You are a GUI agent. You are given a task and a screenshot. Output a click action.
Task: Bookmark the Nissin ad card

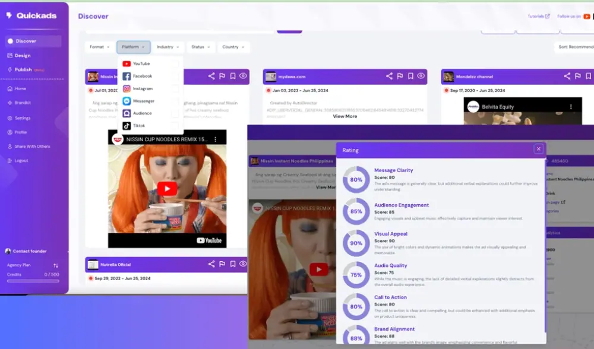click(233, 76)
